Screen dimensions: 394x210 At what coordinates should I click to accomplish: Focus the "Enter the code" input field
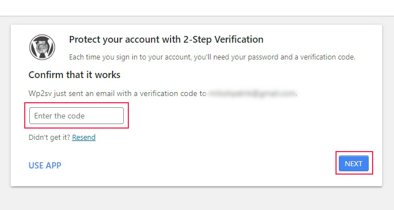[77, 116]
